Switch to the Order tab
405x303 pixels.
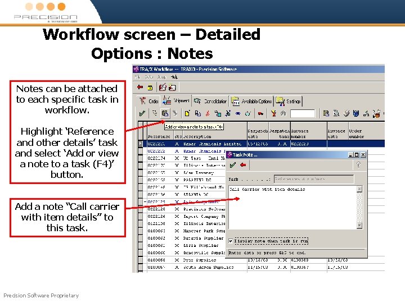tap(148, 101)
